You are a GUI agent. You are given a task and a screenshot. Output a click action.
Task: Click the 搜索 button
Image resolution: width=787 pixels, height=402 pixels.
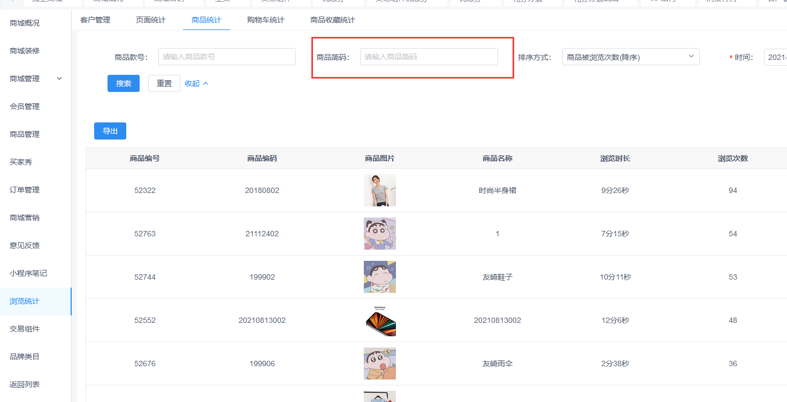click(124, 83)
